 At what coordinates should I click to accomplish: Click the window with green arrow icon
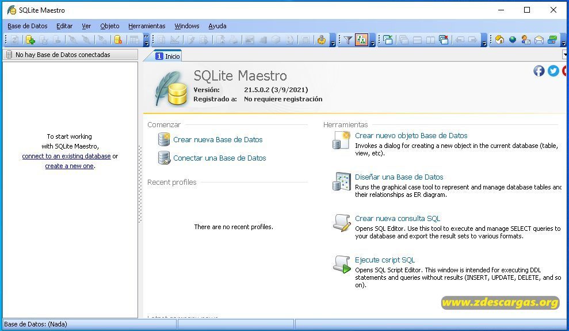click(x=388, y=40)
